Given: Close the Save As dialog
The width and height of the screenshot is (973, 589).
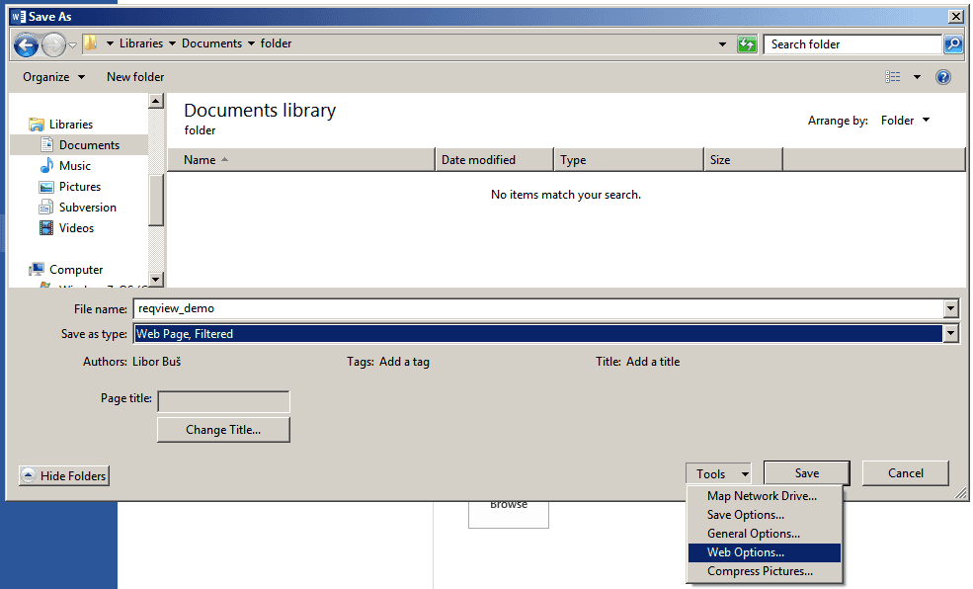Looking at the screenshot, I should point(956,17).
